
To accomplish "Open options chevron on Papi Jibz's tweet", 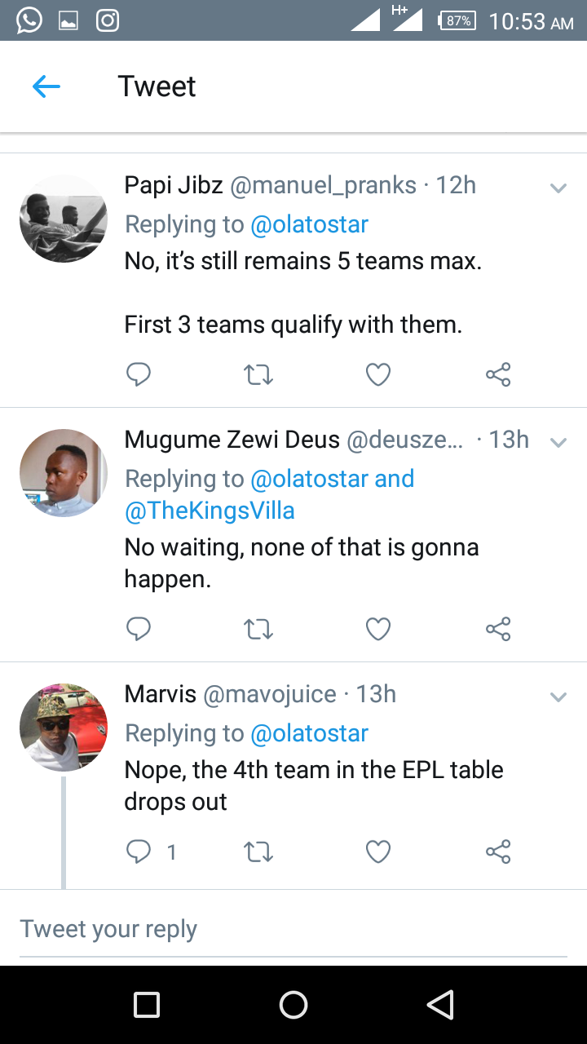I will (x=558, y=188).
